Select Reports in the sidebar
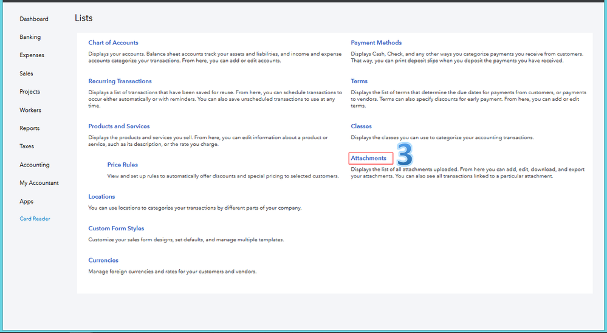 (x=30, y=128)
